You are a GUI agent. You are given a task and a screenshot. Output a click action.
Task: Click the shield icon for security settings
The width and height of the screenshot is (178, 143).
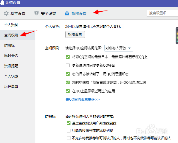pos(37,13)
